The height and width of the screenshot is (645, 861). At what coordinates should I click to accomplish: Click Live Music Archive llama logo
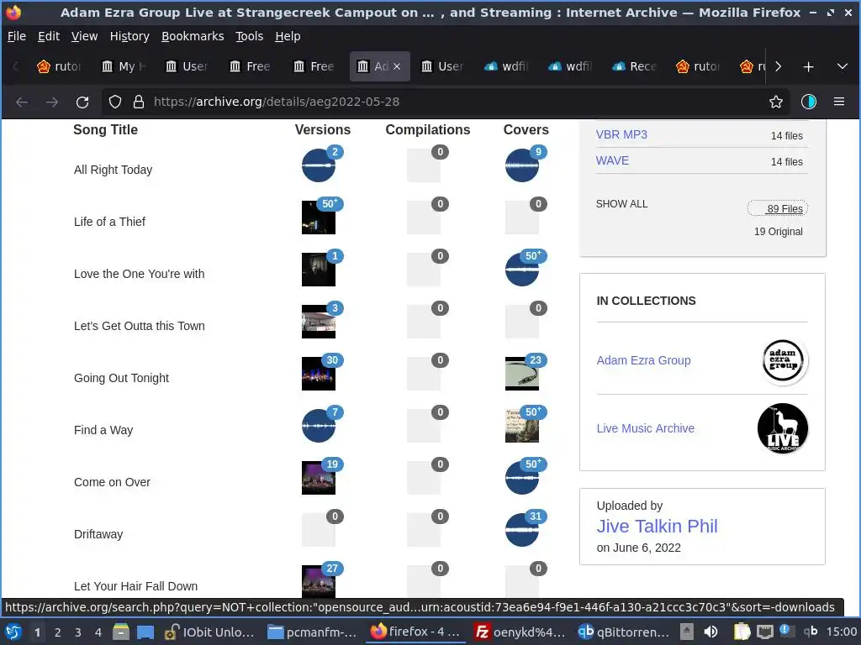click(783, 428)
